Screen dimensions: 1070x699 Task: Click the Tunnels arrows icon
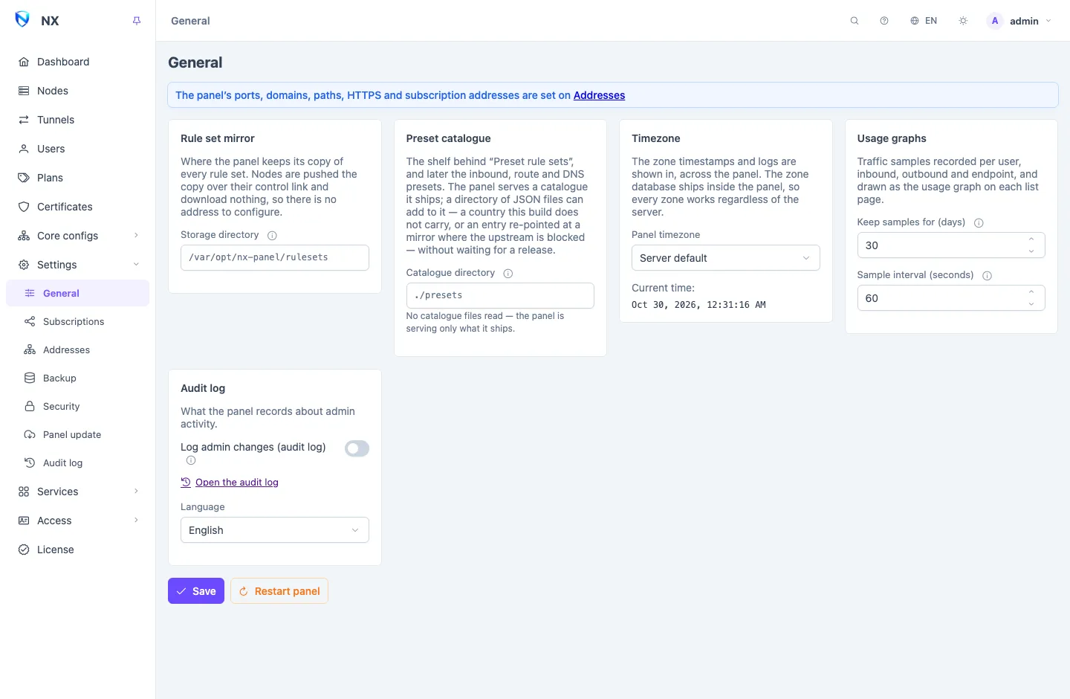click(x=24, y=120)
